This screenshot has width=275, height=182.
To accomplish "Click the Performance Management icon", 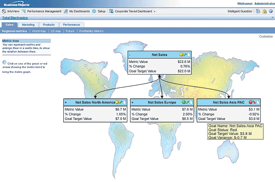I will [23, 11].
